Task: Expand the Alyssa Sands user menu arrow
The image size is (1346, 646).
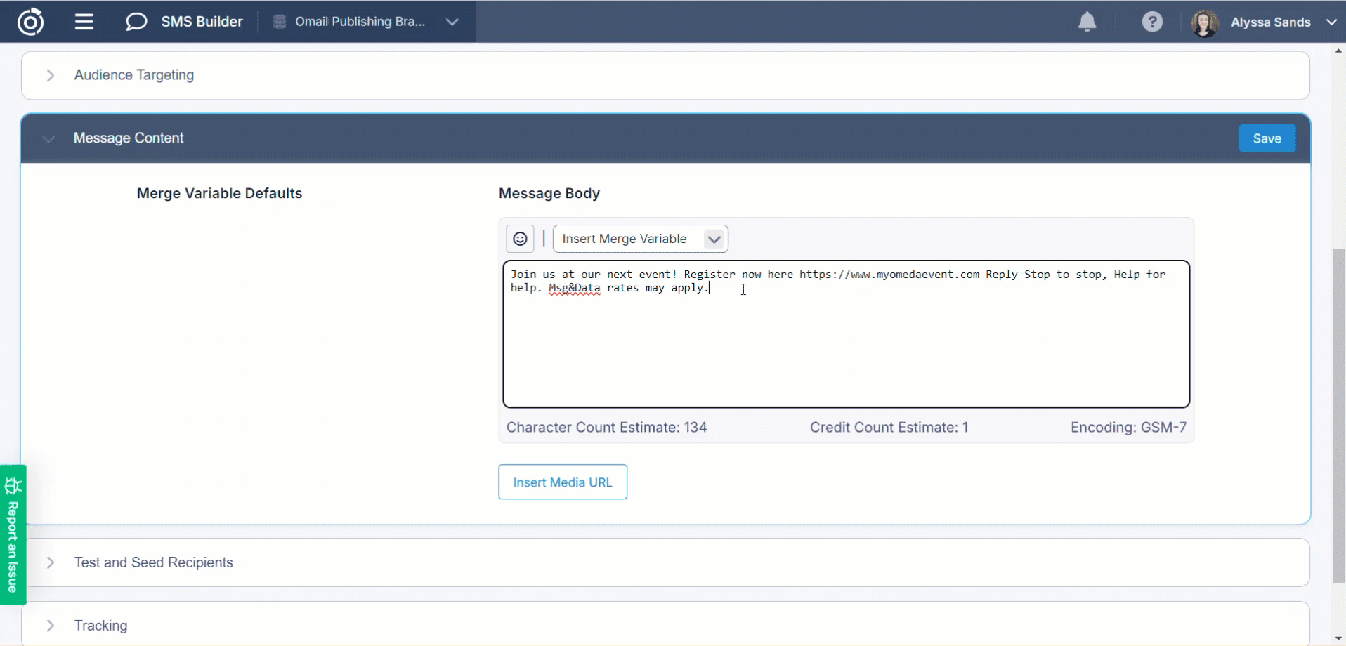Action: coord(1331,22)
